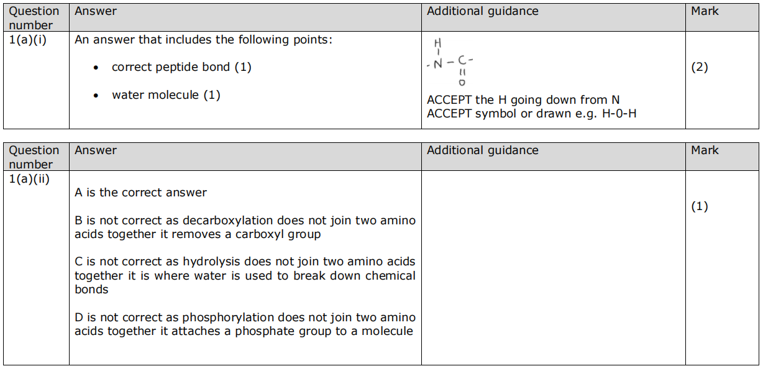The width and height of the screenshot is (763, 371).
Task: Click 'Additional guidance' header in the 1(a)(i) table
Action: click(x=483, y=11)
